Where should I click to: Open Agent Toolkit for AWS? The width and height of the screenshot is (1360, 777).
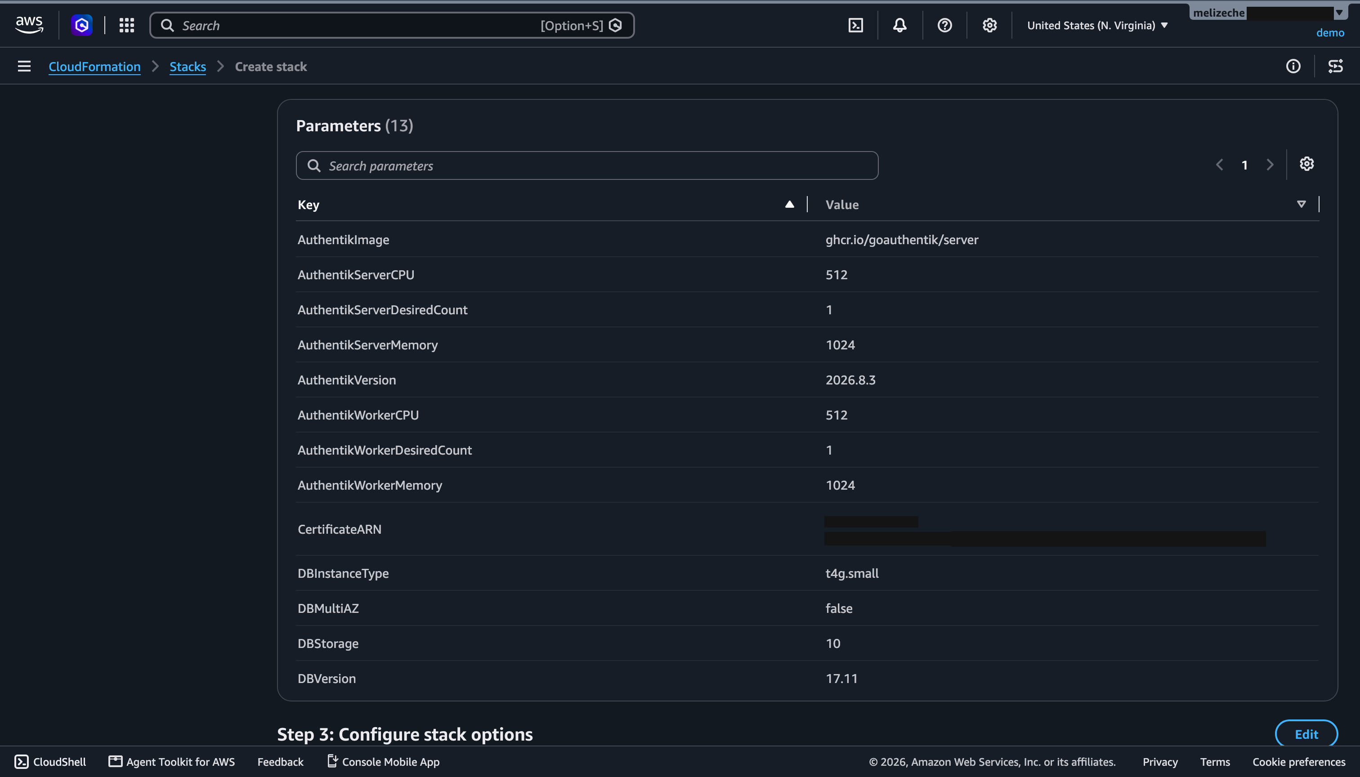click(x=172, y=762)
